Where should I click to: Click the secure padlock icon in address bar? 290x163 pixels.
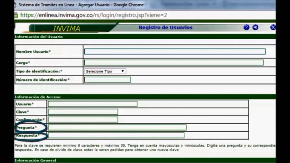point(16,15)
